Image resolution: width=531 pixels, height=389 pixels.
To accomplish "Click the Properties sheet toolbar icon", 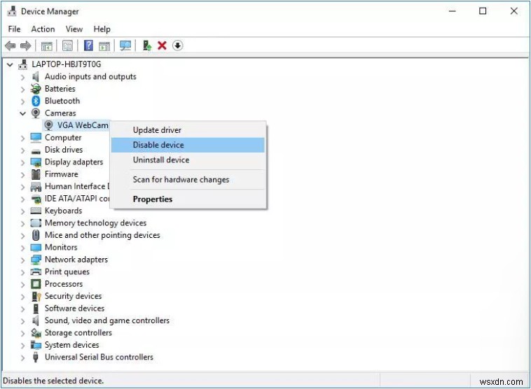I will point(67,45).
